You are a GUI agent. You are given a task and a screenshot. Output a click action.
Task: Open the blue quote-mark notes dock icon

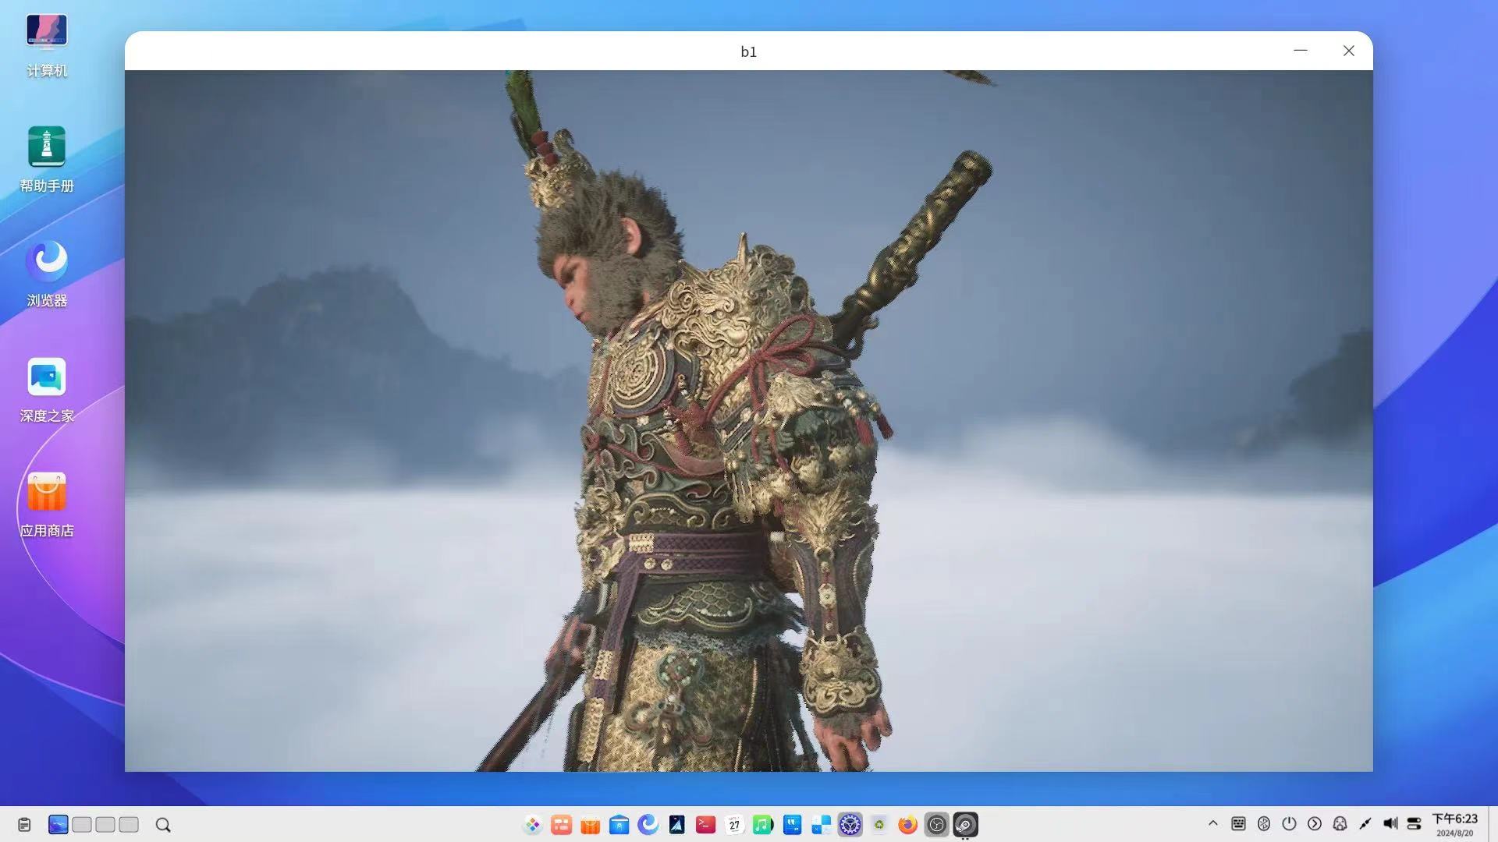(x=793, y=825)
